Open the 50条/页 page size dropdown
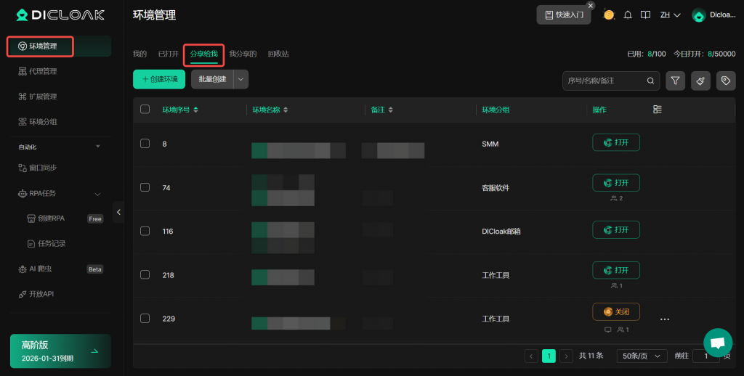This screenshot has height=376, width=744. 642,356
